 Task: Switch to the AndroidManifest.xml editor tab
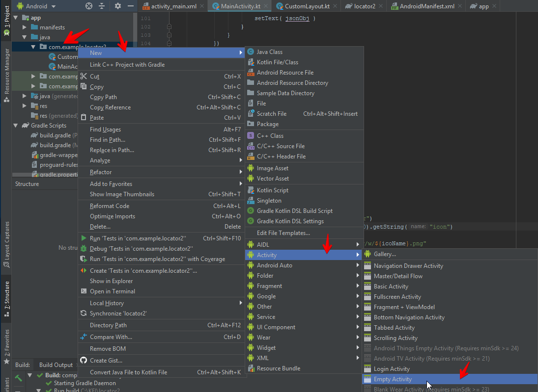(x=426, y=6)
